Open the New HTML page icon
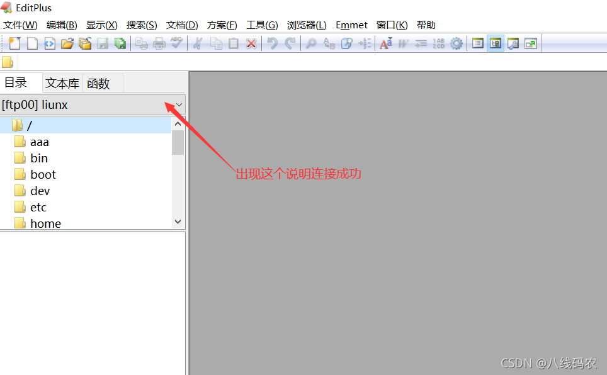Image resolution: width=607 pixels, height=375 pixels. pyautogui.click(x=50, y=43)
